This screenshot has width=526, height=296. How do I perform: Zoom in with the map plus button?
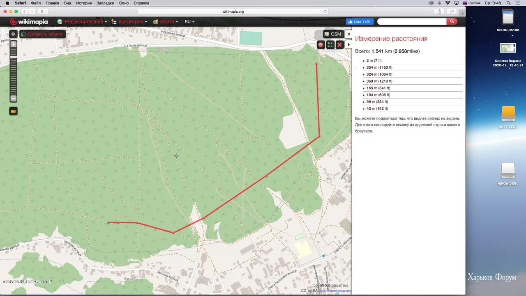coord(14,44)
